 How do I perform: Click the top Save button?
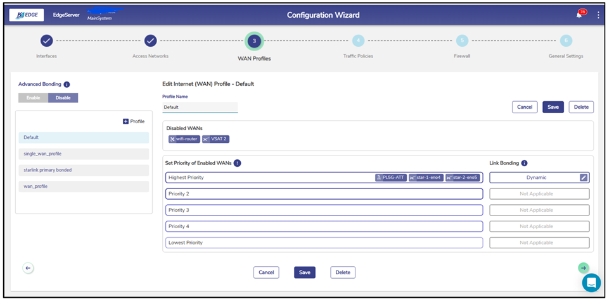click(553, 107)
